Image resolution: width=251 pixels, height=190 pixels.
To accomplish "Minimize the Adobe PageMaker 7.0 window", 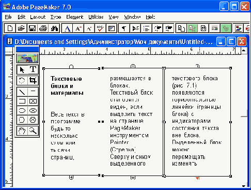I will [x=224, y=7].
